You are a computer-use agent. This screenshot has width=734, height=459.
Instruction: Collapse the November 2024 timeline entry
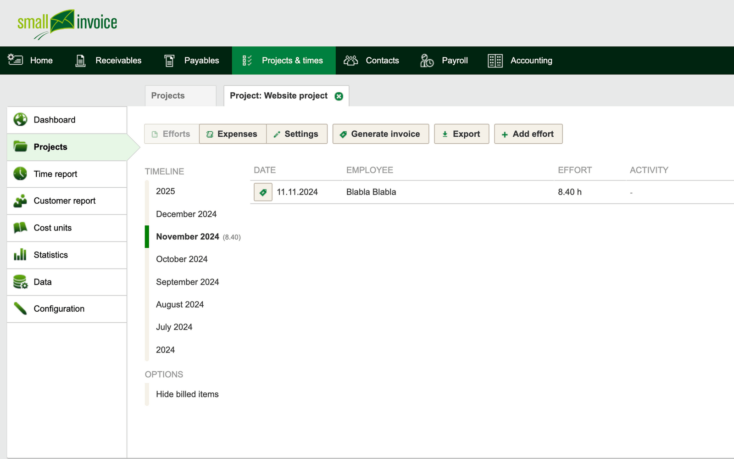point(187,236)
